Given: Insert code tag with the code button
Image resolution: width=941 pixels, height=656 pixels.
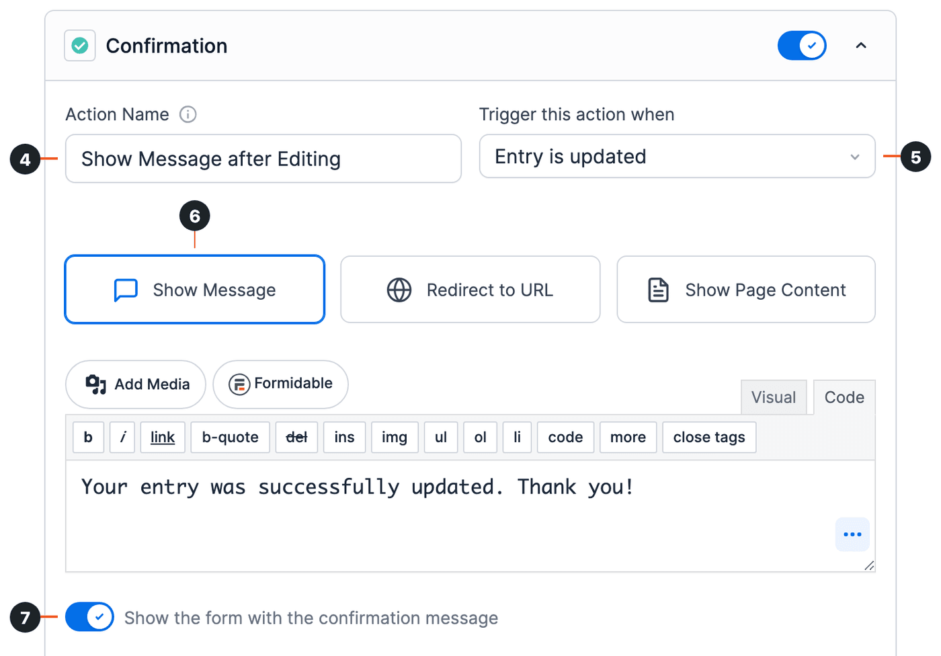Looking at the screenshot, I should tap(566, 438).
